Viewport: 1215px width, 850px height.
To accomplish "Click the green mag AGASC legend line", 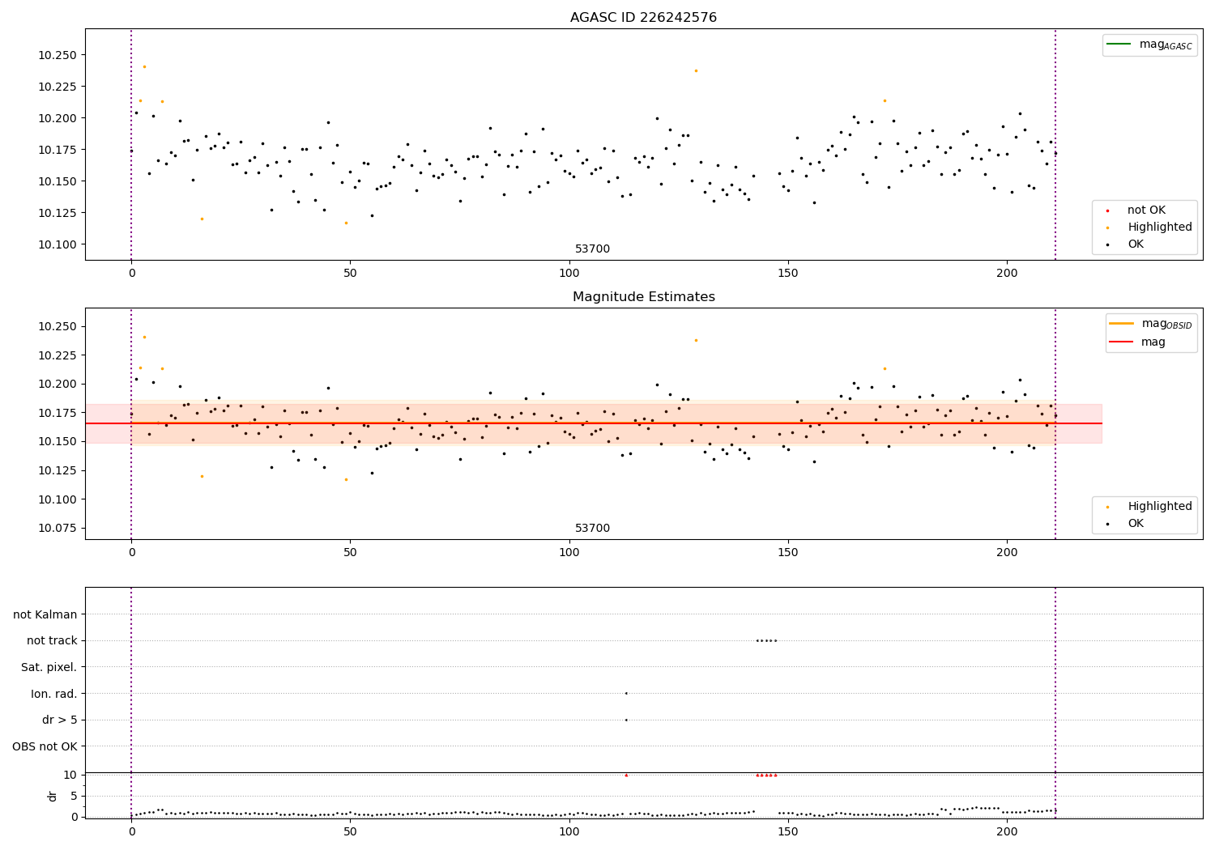I will coord(1119,45).
